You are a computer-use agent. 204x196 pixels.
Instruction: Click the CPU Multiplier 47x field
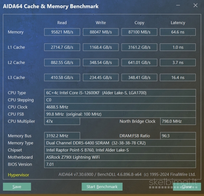pos(62,121)
